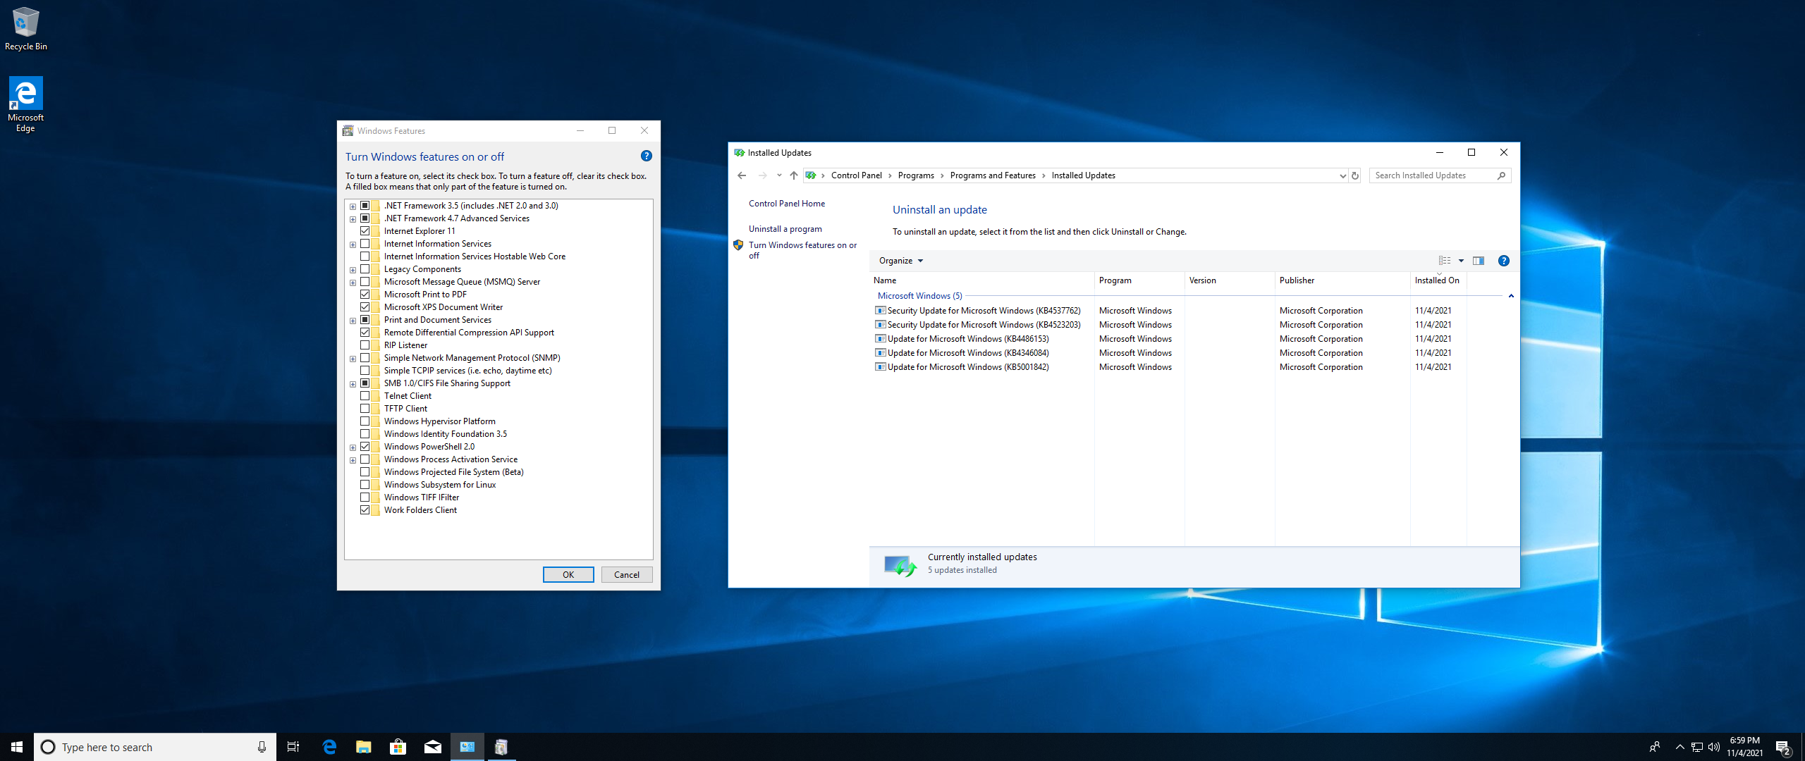Image resolution: width=1805 pixels, height=761 pixels.
Task: Click the Cortana circle icon in search box
Action: pos(48,747)
